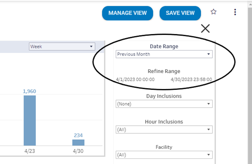Open the Facility filter dropdown
Image resolution: width=252 pixels, height=164 pixels.
[x=164, y=155]
